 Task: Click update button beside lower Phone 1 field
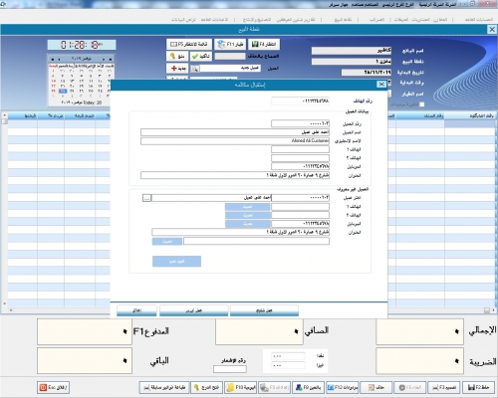pyautogui.click(x=247, y=207)
